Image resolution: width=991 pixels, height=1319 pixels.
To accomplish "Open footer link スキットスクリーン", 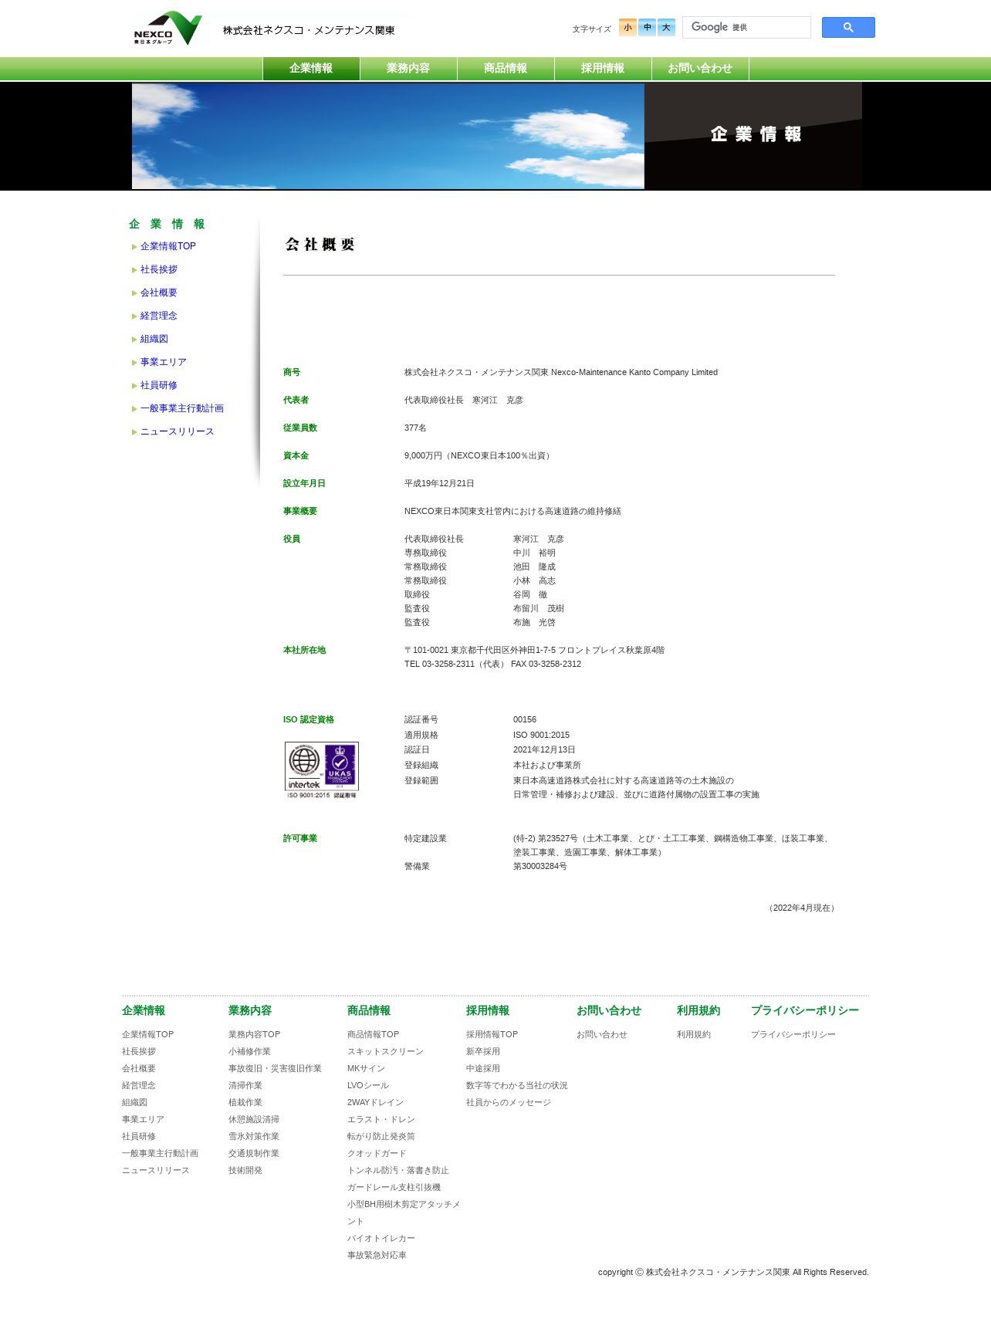I will (385, 1051).
